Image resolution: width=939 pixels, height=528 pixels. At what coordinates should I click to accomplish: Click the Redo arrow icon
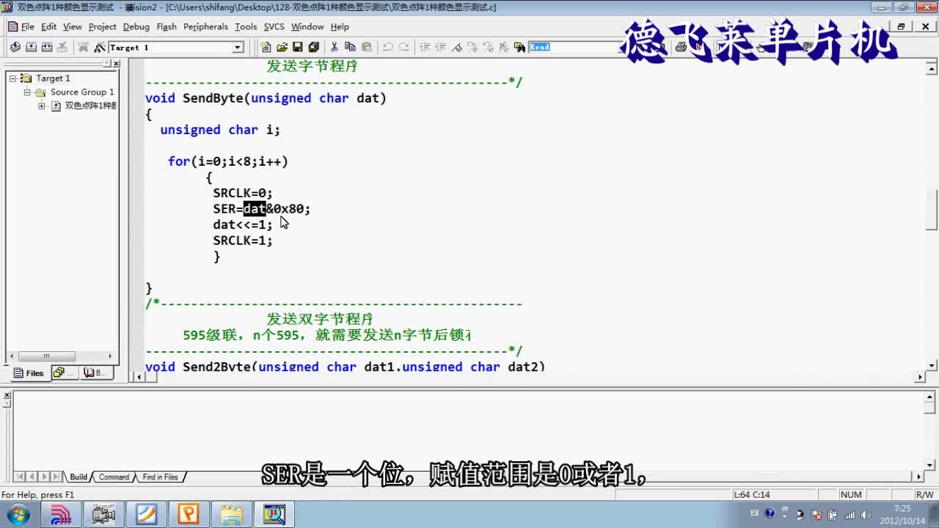pyautogui.click(x=403, y=47)
